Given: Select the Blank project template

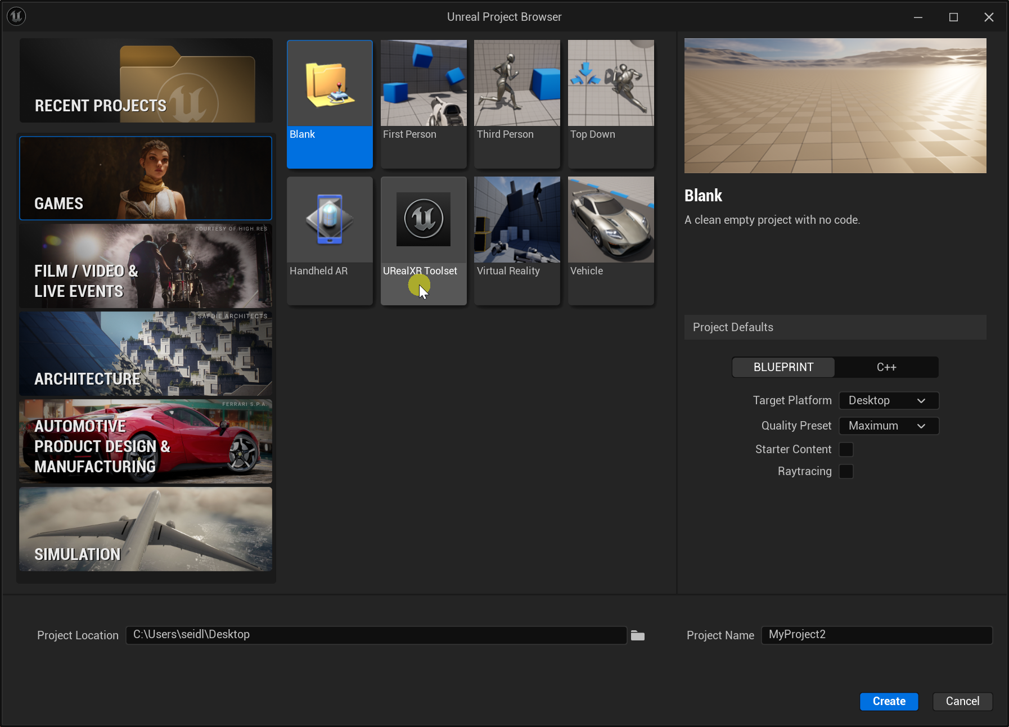Looking at the screenshot, I should (x=330, y=103).
